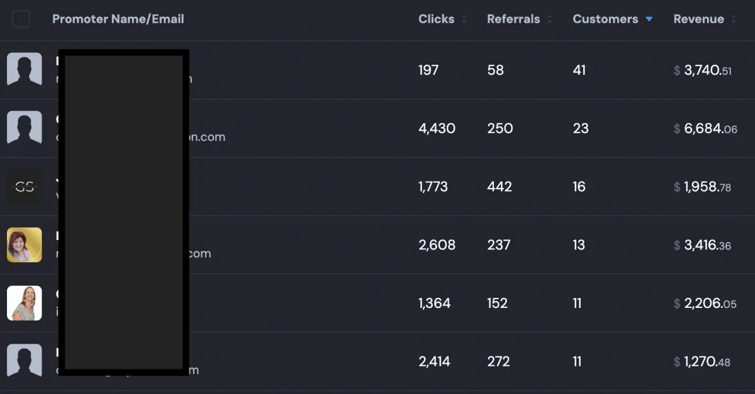This screenshot has width=755, height=394.
Task: Click the 442 referrals value
Action: tap(500, 187)
